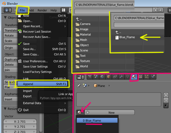Open the World folder
The height and width of the screenshot is (133, 171).
(x=82, y=66)
